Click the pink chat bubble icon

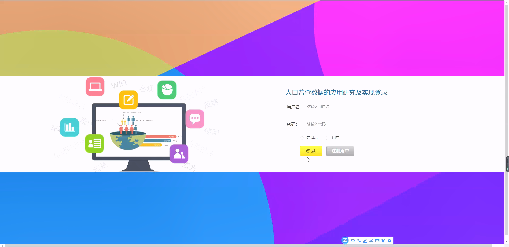coord(195,119)
